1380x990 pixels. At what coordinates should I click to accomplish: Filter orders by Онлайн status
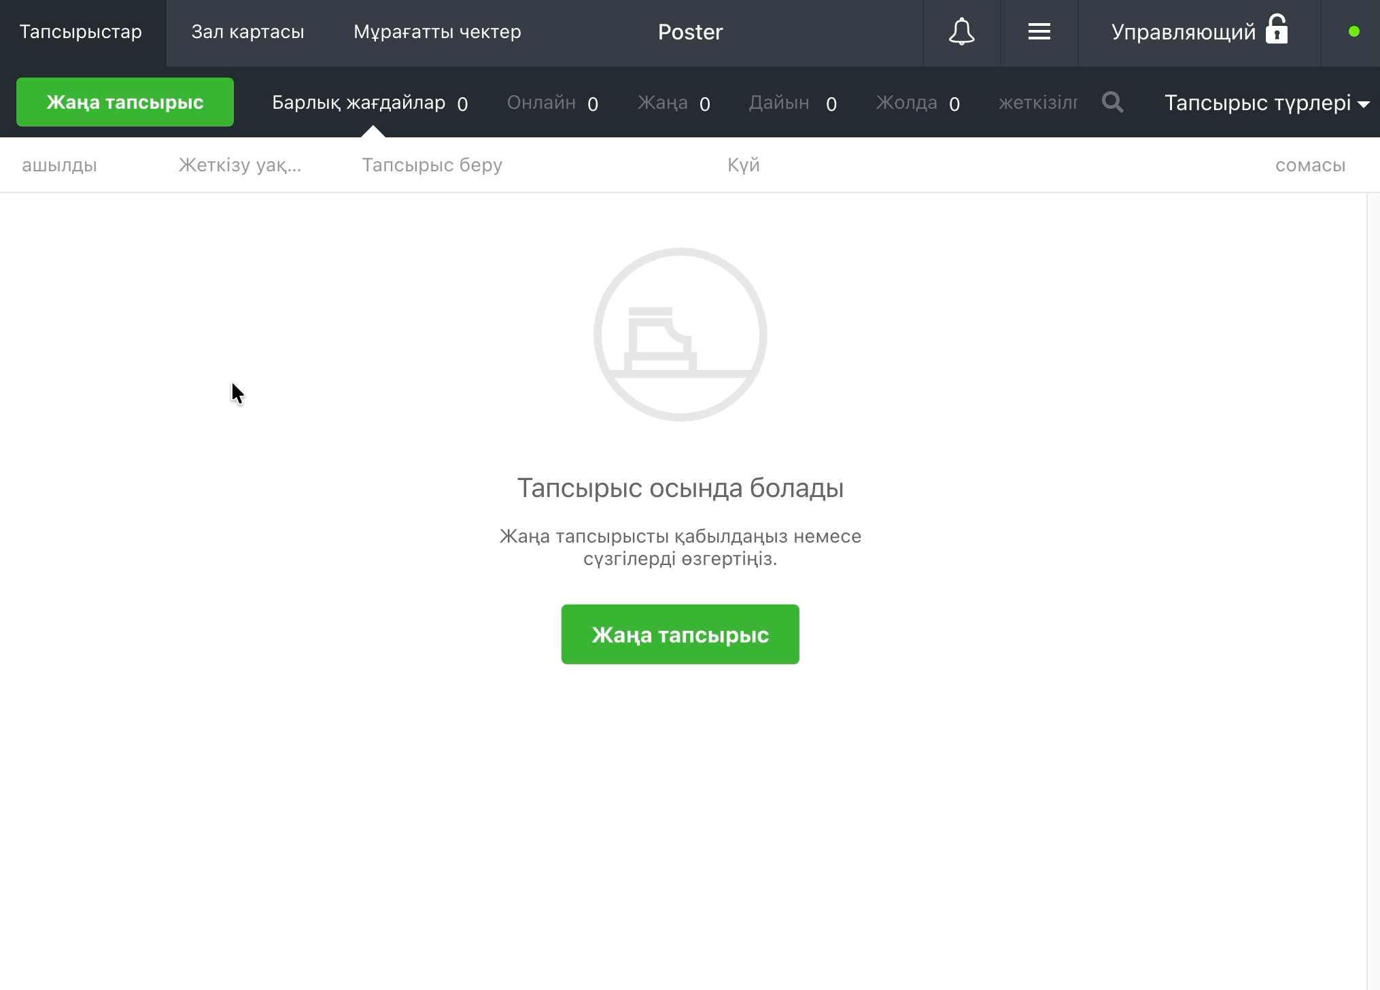[x=553, y=103]
